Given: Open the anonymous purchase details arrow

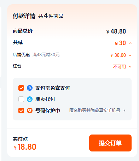Looking at the screenshot, I should pos(124,111).
